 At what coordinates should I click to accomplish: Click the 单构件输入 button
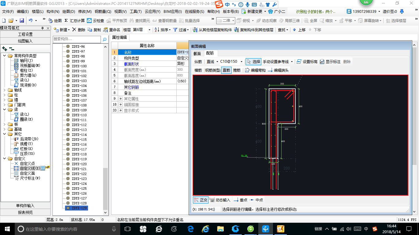25,206
